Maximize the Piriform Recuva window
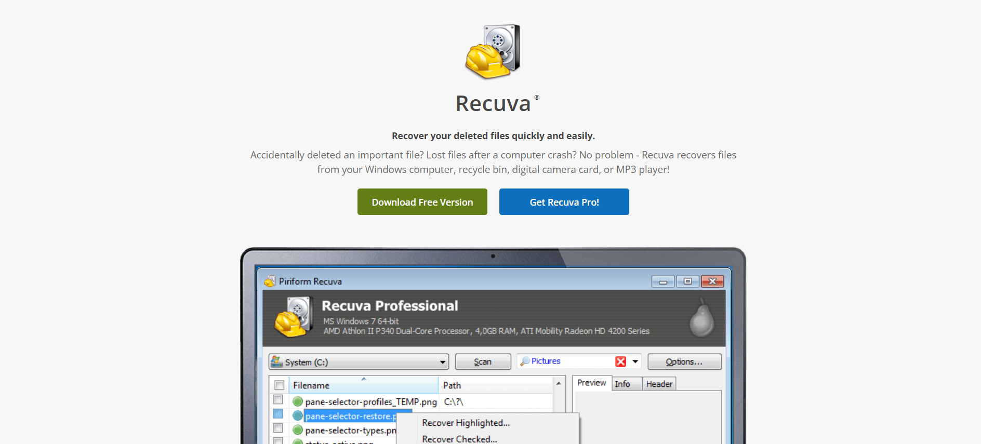981x444 pixels. tap(687, 281)
